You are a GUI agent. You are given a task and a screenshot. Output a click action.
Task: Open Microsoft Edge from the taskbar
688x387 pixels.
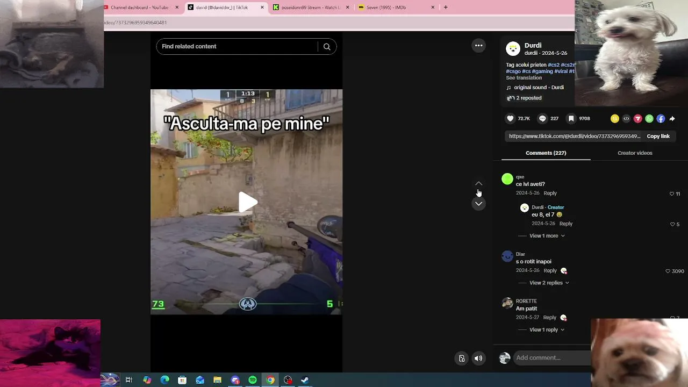point(164,380)
